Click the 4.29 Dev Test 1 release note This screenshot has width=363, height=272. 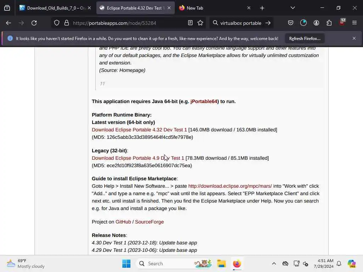point(145,250)
